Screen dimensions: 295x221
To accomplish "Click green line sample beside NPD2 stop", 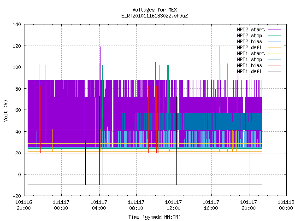I will pos(274,35).
